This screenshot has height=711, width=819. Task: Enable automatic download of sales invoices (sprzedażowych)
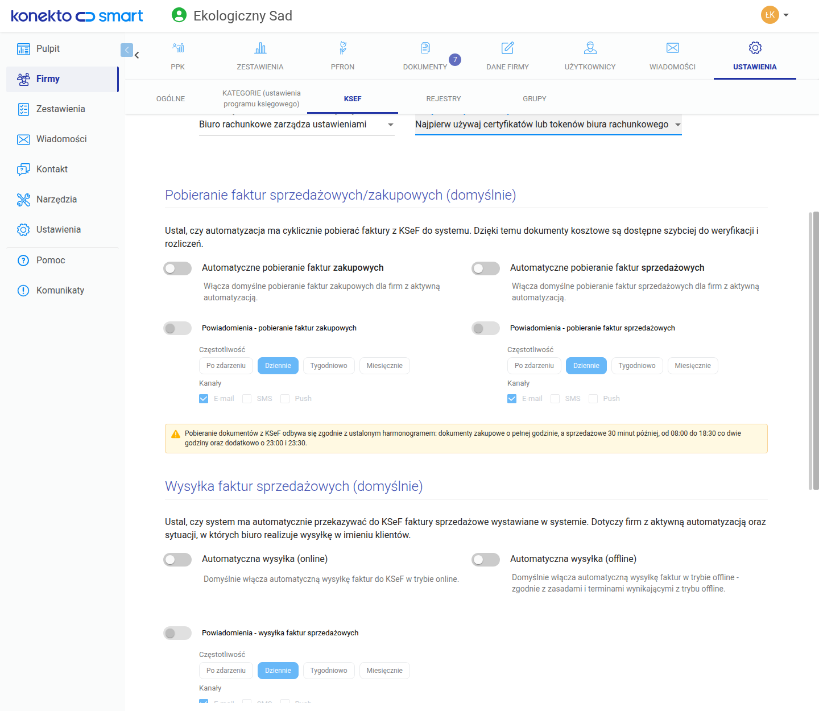click(x=486, y=268)
